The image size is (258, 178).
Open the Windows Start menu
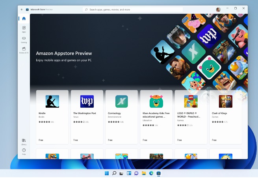click(x=107, y=173)
